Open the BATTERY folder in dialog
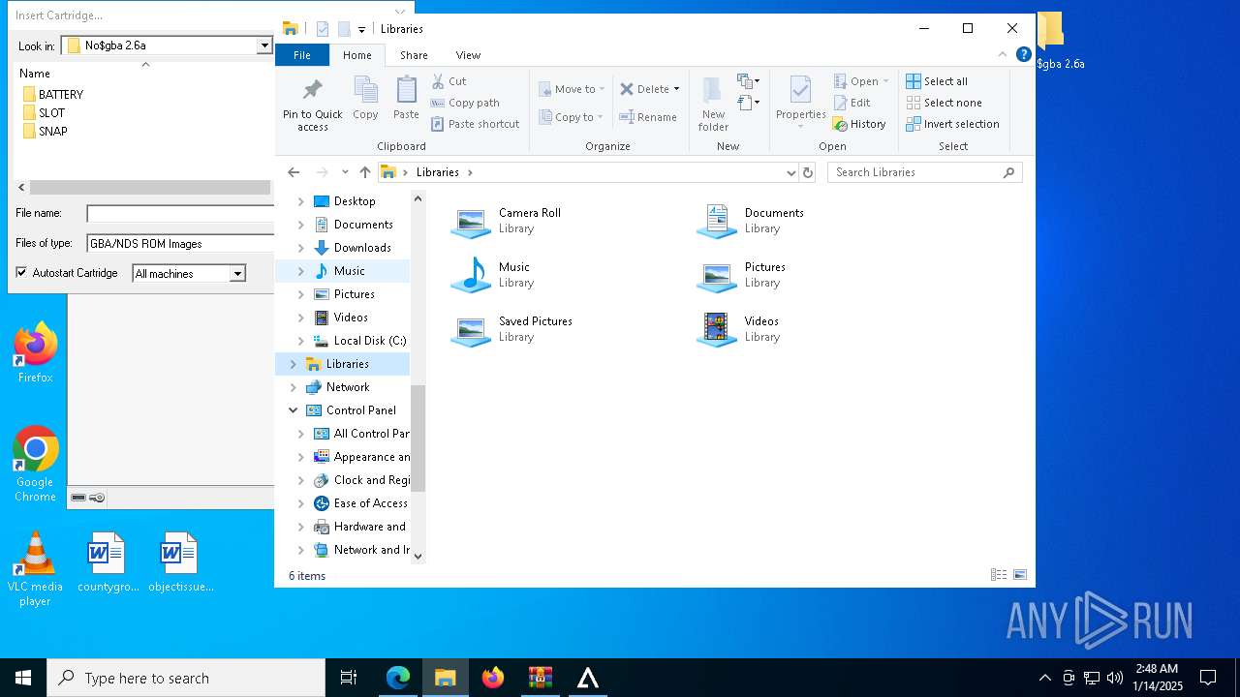Image resolution: width=1240 pixels, height=697 pixels. (x=52, y=95)
